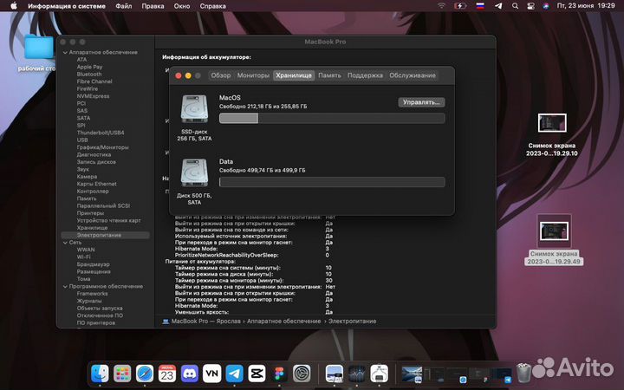This screenshot has height=390, width=624.
Task: Select NVMExpress in sidebar
Action: pos(93,96)
